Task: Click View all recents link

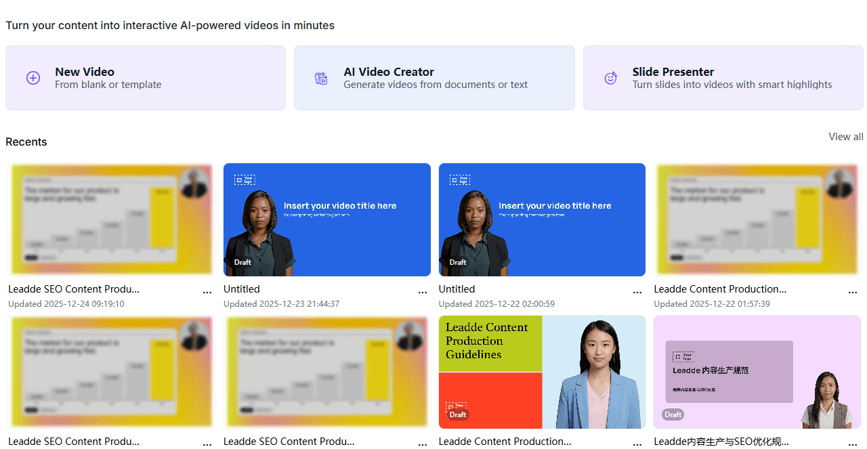Action: click(845, 137)
